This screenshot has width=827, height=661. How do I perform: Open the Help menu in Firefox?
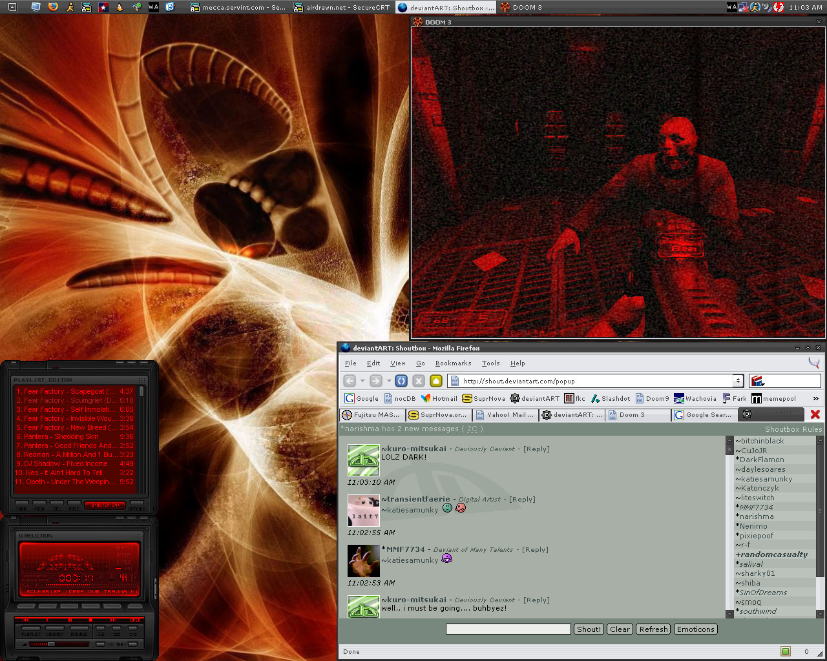[x=518, y=363]
